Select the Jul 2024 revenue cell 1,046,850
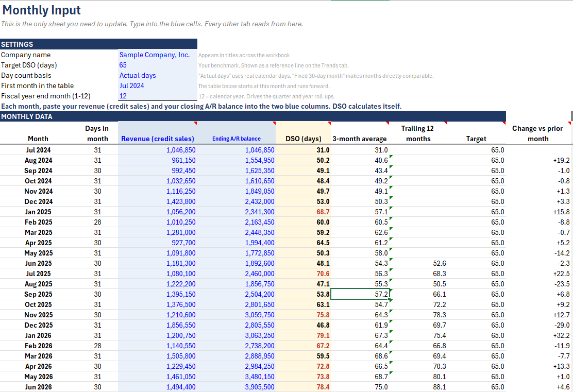 [x=158, y=150]
